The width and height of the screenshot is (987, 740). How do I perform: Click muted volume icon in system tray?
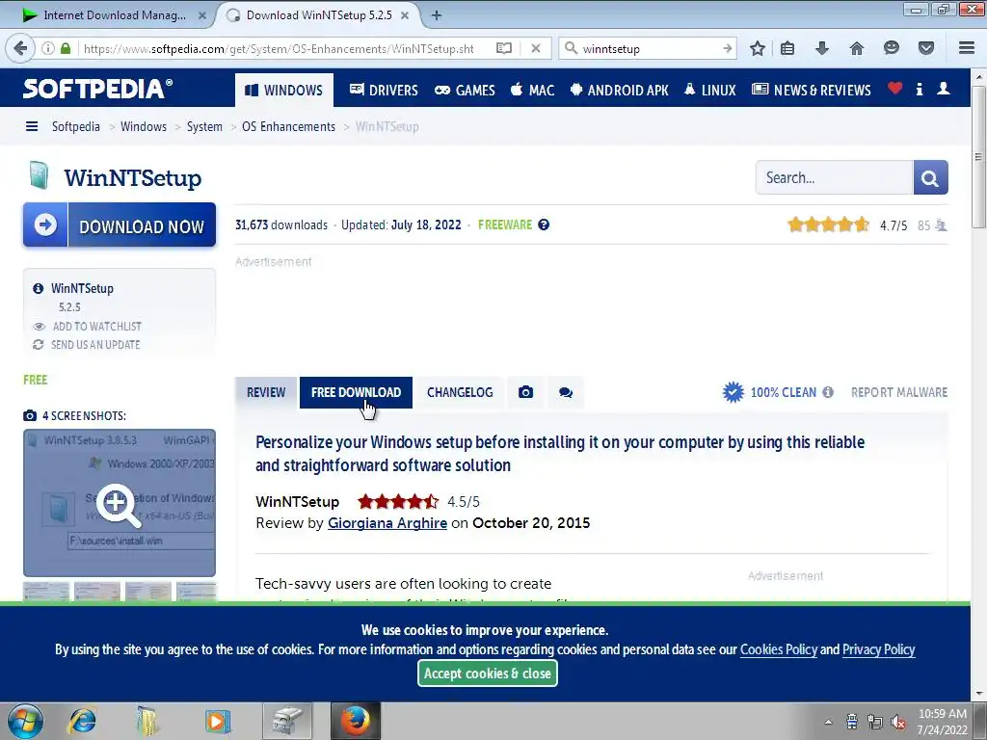pos(899,722)
